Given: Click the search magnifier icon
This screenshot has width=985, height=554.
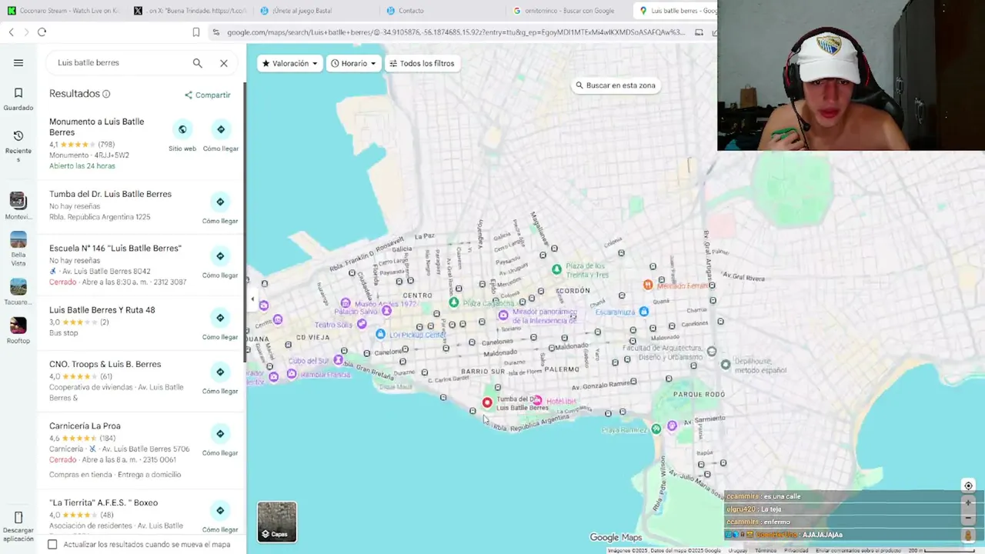Looking at the screenshot, I should (198, 63).
